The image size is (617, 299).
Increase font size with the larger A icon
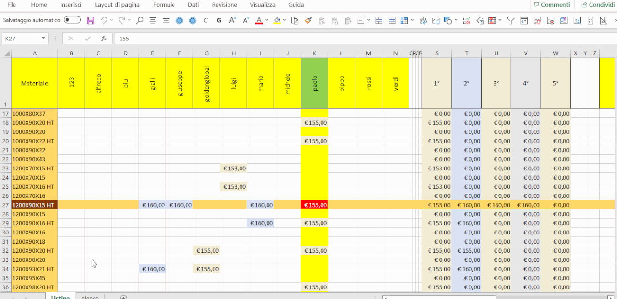coord(232,20)
